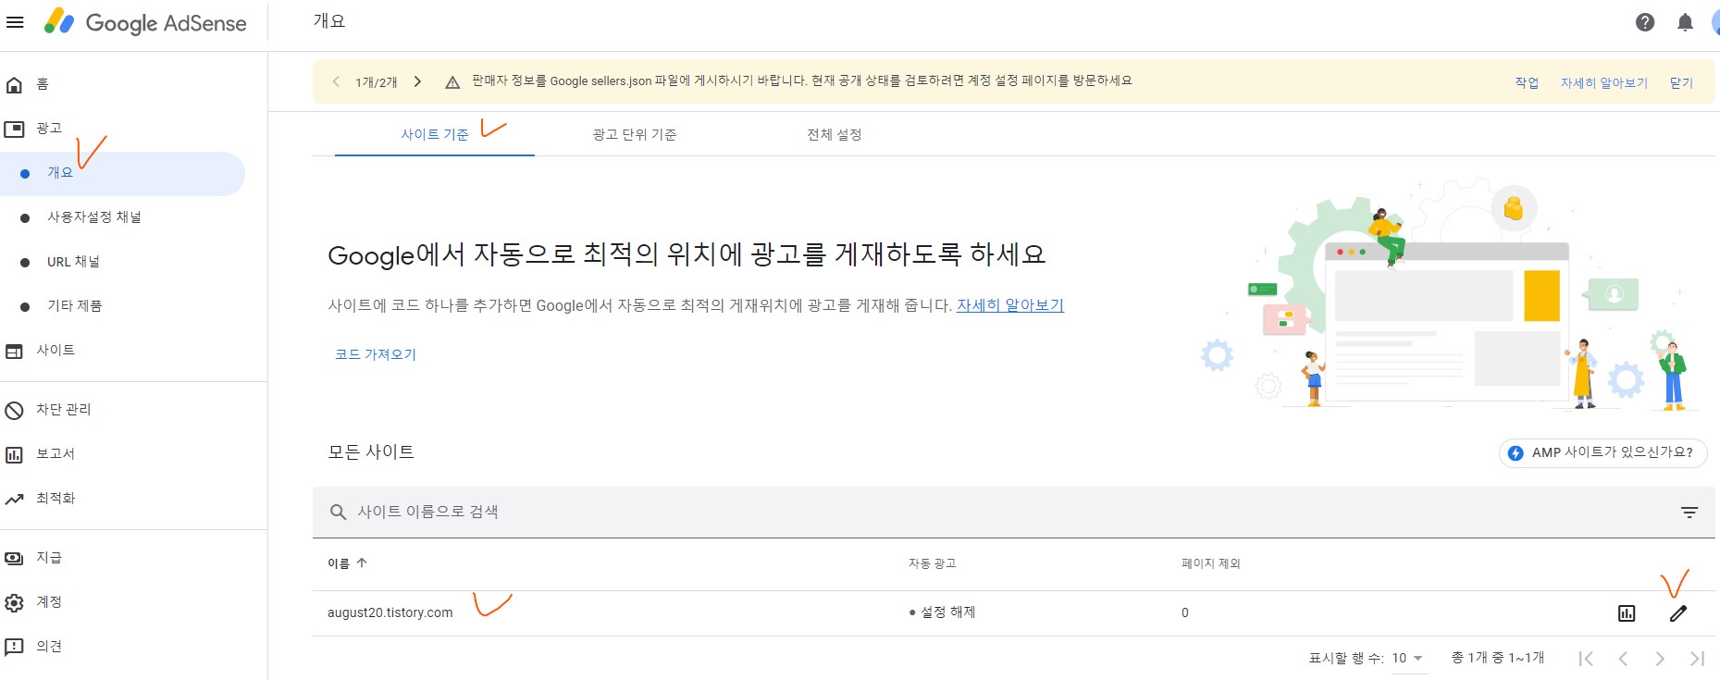Screen dimensions: 1720x680
Task: Click the 코드 가져오기 button
Action: pyautogui.click(x=376, y=354)
